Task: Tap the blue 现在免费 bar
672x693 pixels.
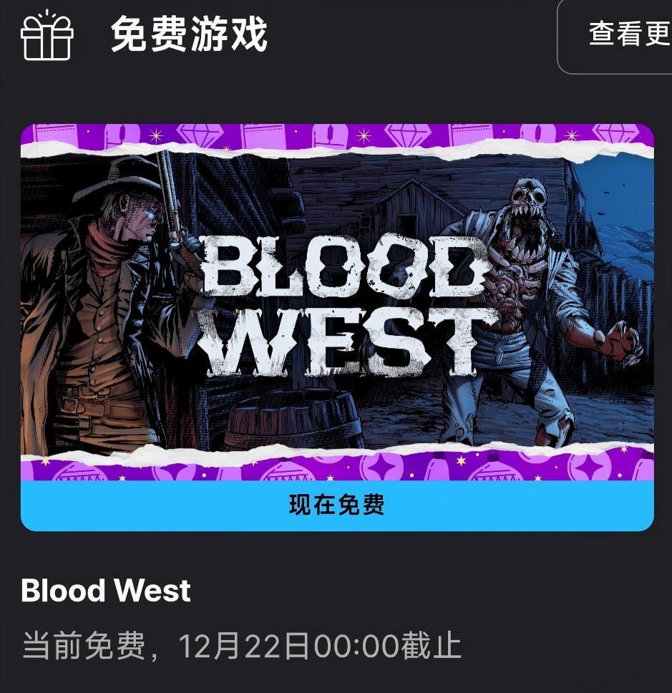Action: click(337, 505)
